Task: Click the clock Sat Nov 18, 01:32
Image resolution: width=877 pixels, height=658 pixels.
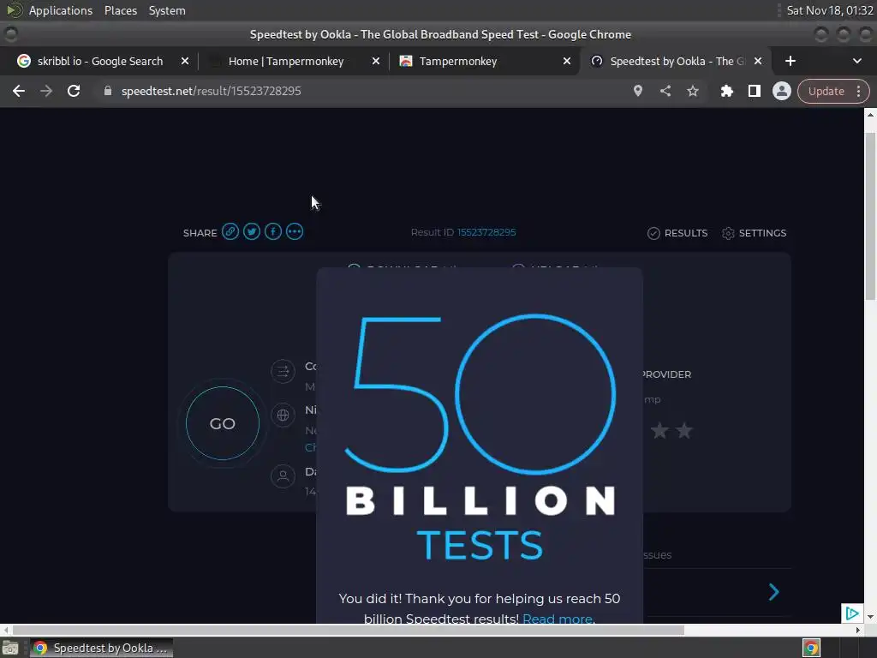Action: [x=829, y=10]
